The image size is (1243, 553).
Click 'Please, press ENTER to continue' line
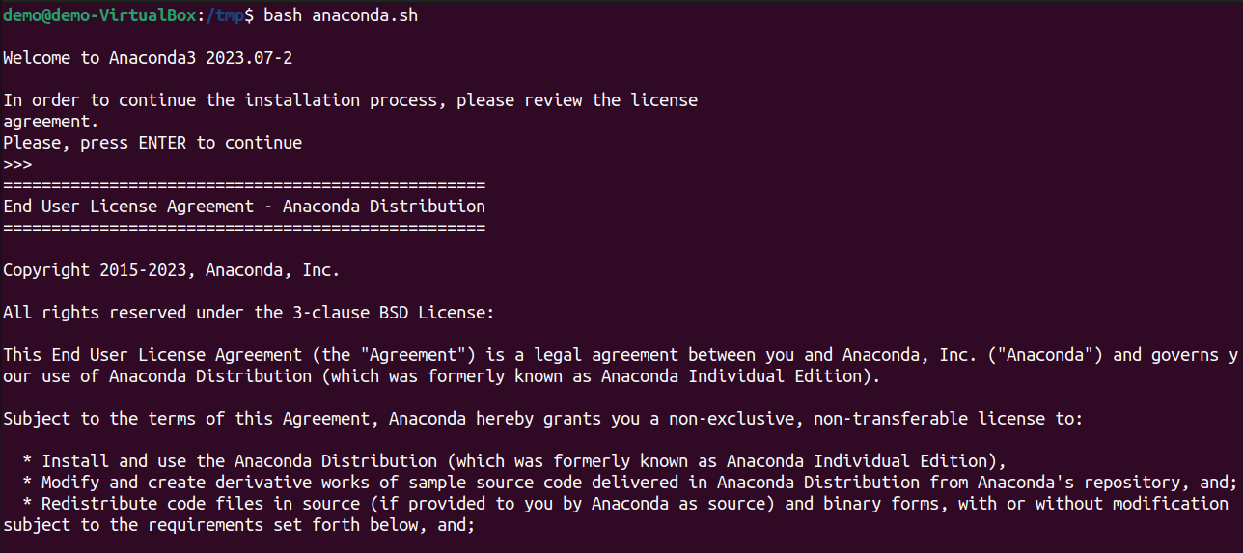[152, 143]
